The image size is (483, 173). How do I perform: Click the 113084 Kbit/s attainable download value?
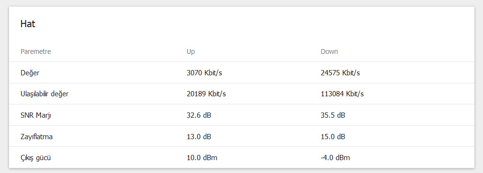pyautogui.click(x=342, y=94)
